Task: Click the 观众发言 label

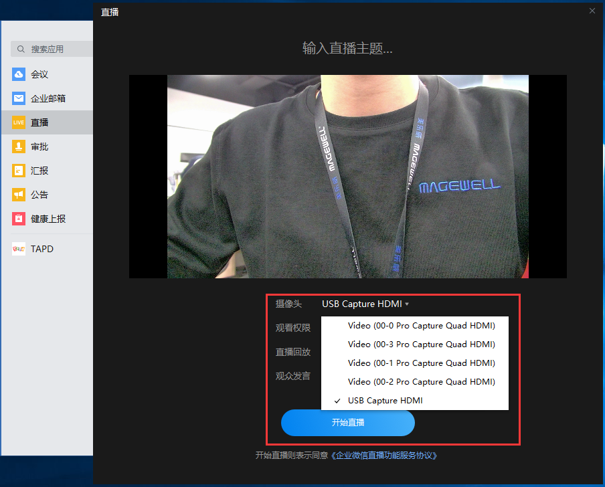Action: tap(293, 376)
